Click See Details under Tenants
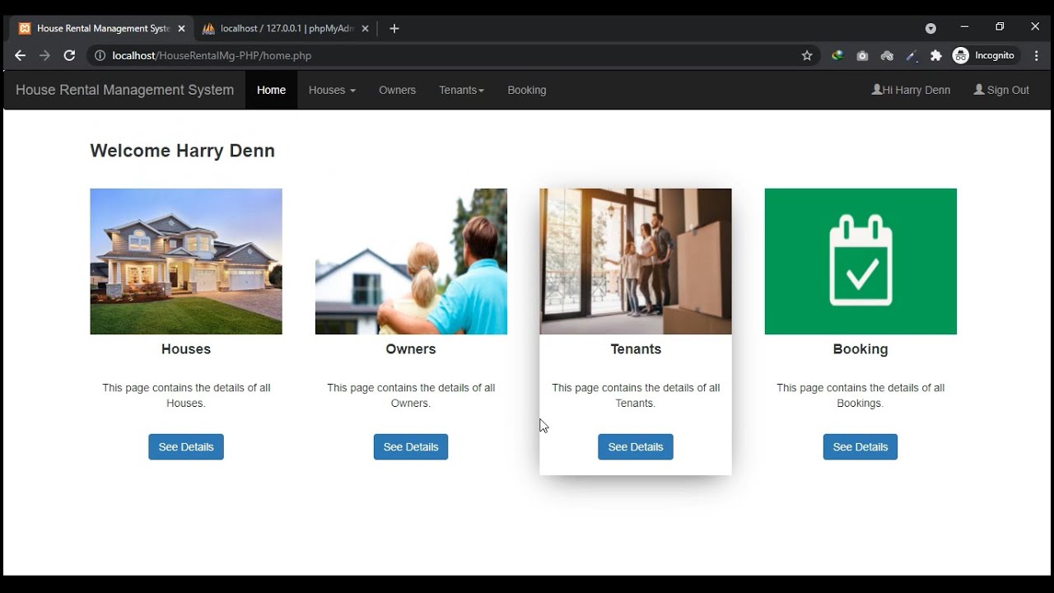 pos(636,446)
